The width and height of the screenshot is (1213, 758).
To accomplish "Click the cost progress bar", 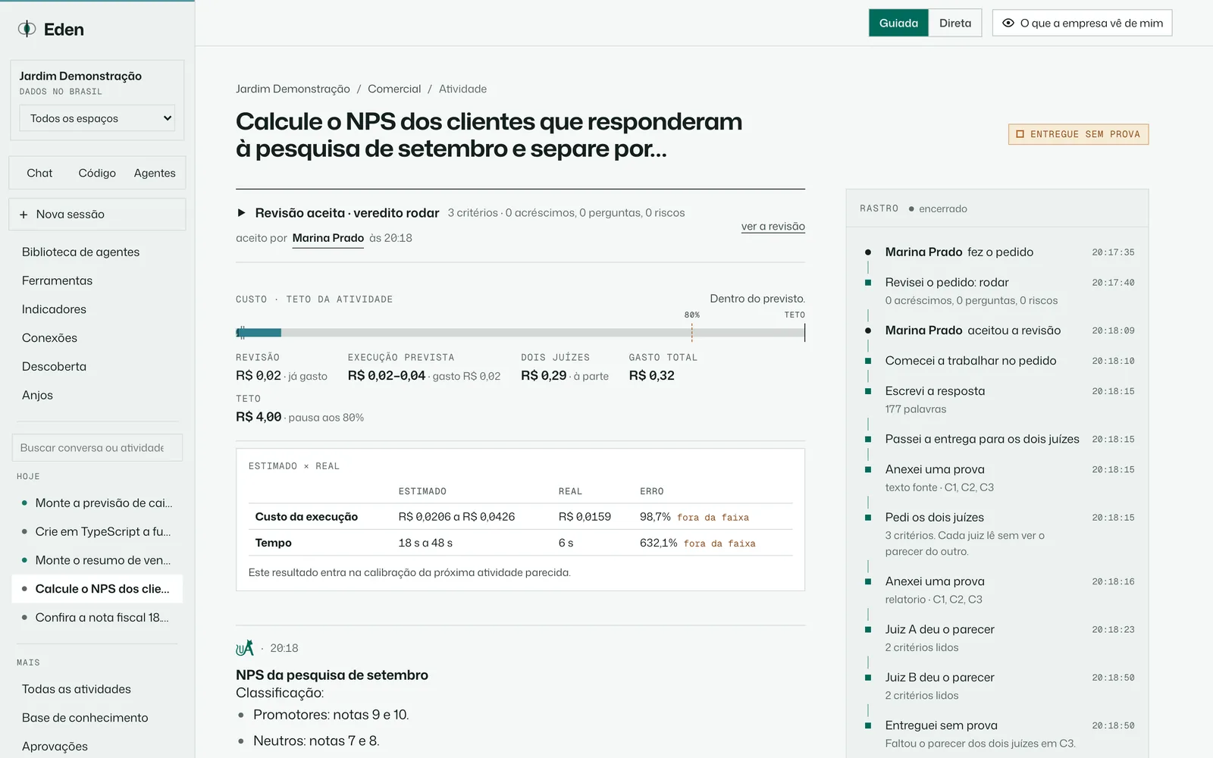I will (520, 333).
